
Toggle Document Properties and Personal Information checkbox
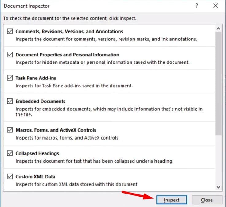pyautogui.click(x=10, y=55)
